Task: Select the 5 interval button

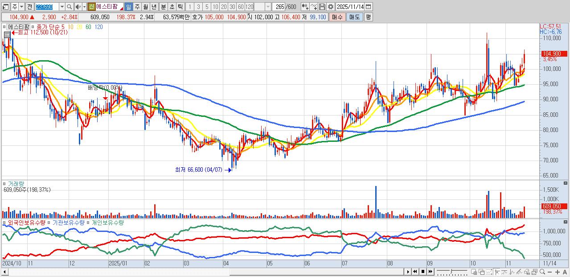Action: tap(207, 7)
